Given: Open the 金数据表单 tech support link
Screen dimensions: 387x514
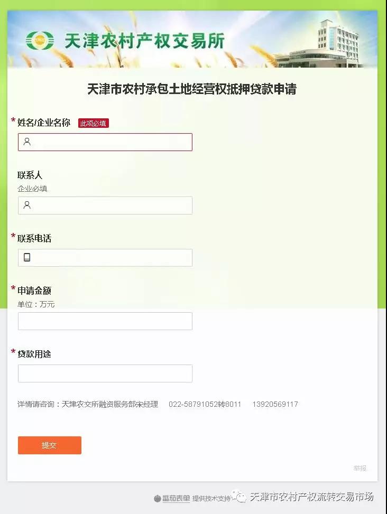Looking at the screenshot, I should [x=176, y=498].
